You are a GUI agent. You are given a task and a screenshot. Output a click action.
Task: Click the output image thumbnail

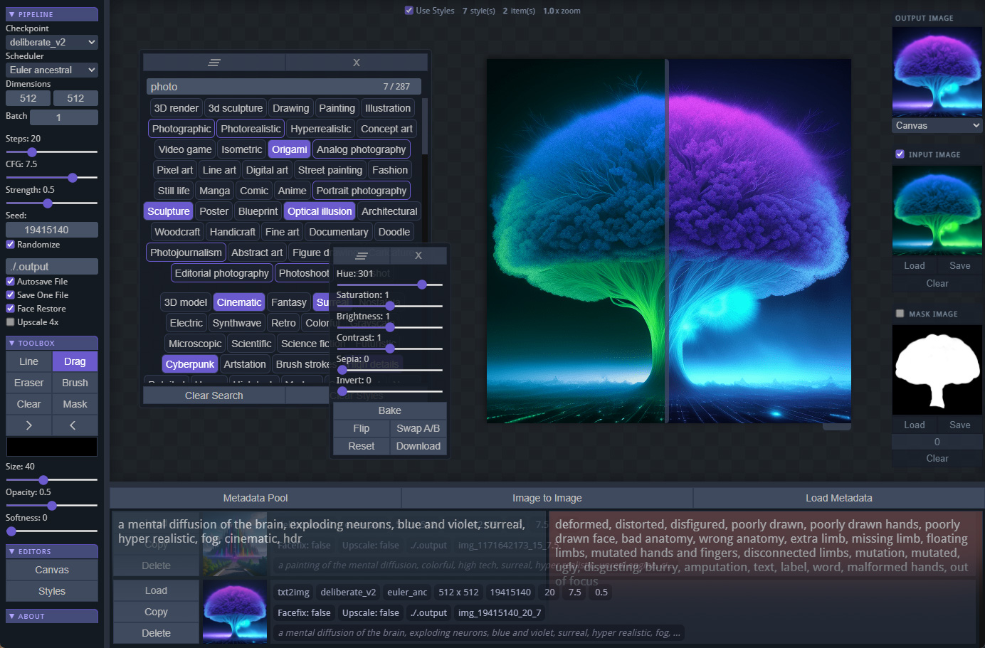(x=937, y=72)
